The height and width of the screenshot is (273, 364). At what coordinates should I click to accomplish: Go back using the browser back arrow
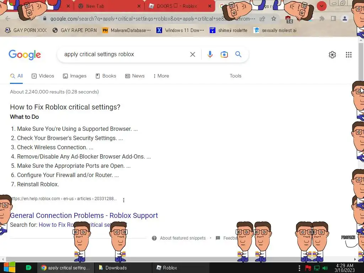pyautogui.click(x=8, y=18)
